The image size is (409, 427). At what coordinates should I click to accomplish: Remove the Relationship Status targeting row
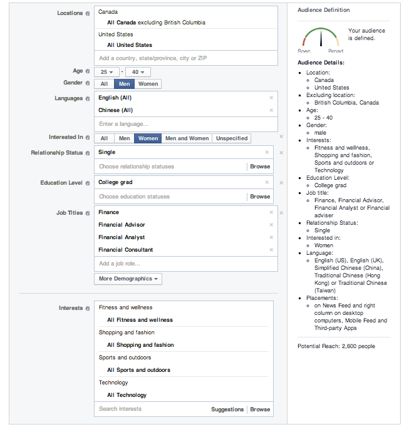281,153
